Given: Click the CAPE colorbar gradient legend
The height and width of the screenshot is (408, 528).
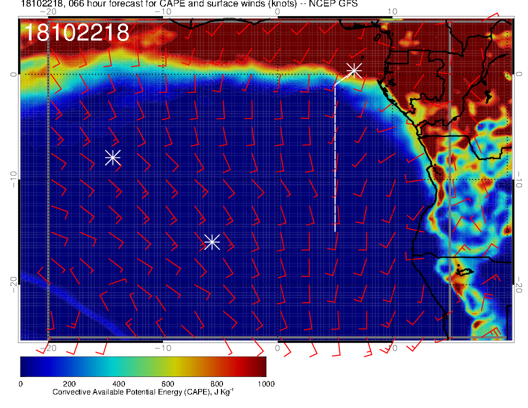Looking at the screenshot, I should pyautogui.click(x=143, y=366).
